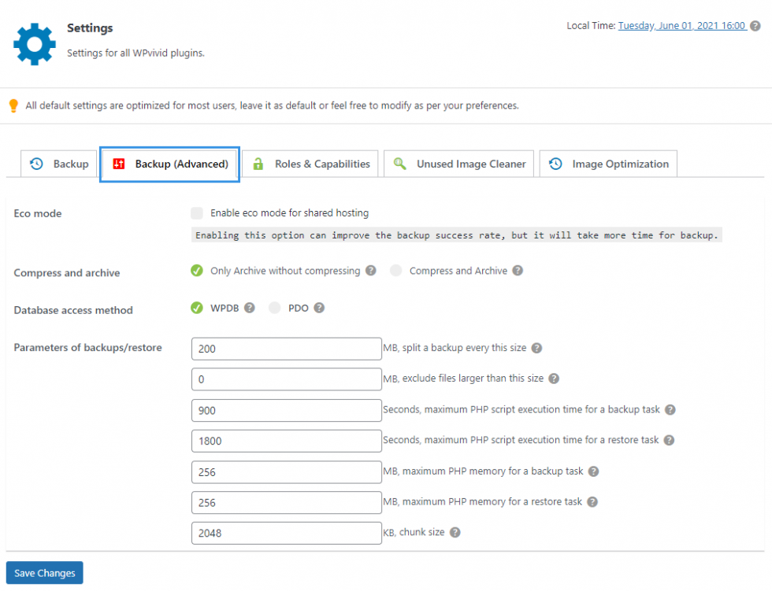Click help icon beside Compress and Archive option
This screenshot has height=591, width=772.
(x=518, y=271)
